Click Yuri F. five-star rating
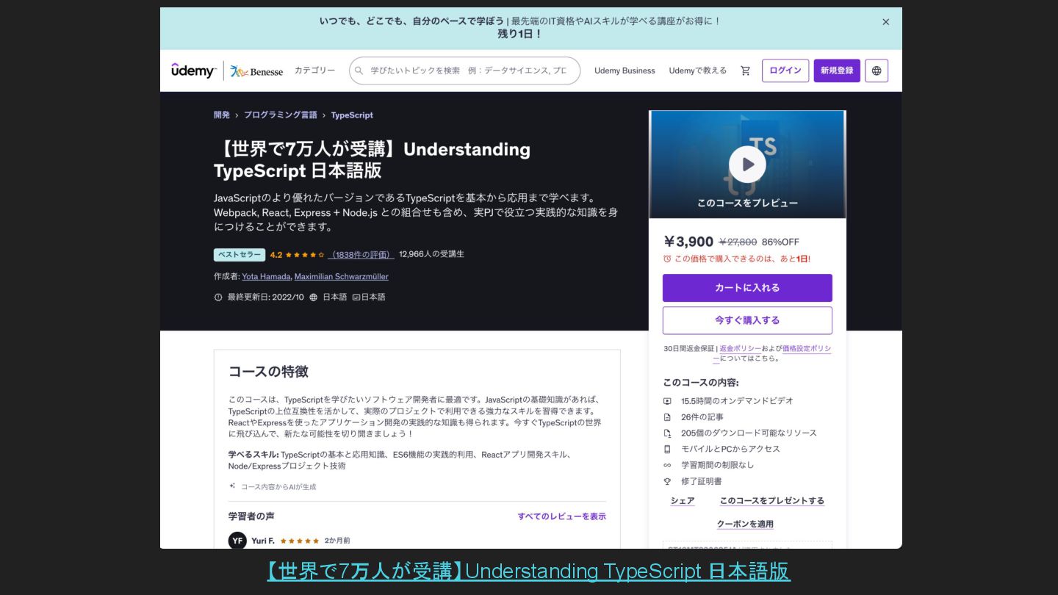 coord(300,541)
